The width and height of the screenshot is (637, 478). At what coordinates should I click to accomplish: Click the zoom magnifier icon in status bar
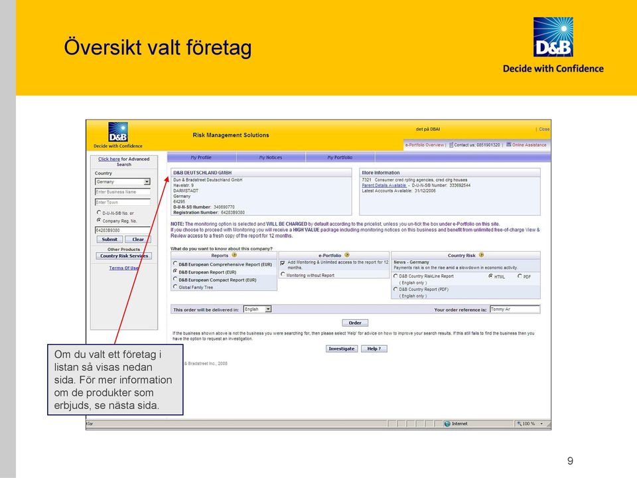[519, 424]
